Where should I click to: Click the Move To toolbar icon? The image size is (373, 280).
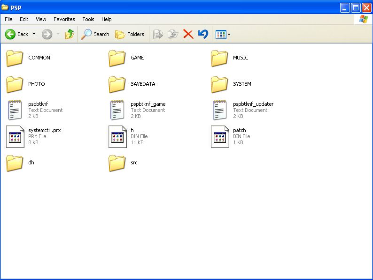(x=158, y=34)
